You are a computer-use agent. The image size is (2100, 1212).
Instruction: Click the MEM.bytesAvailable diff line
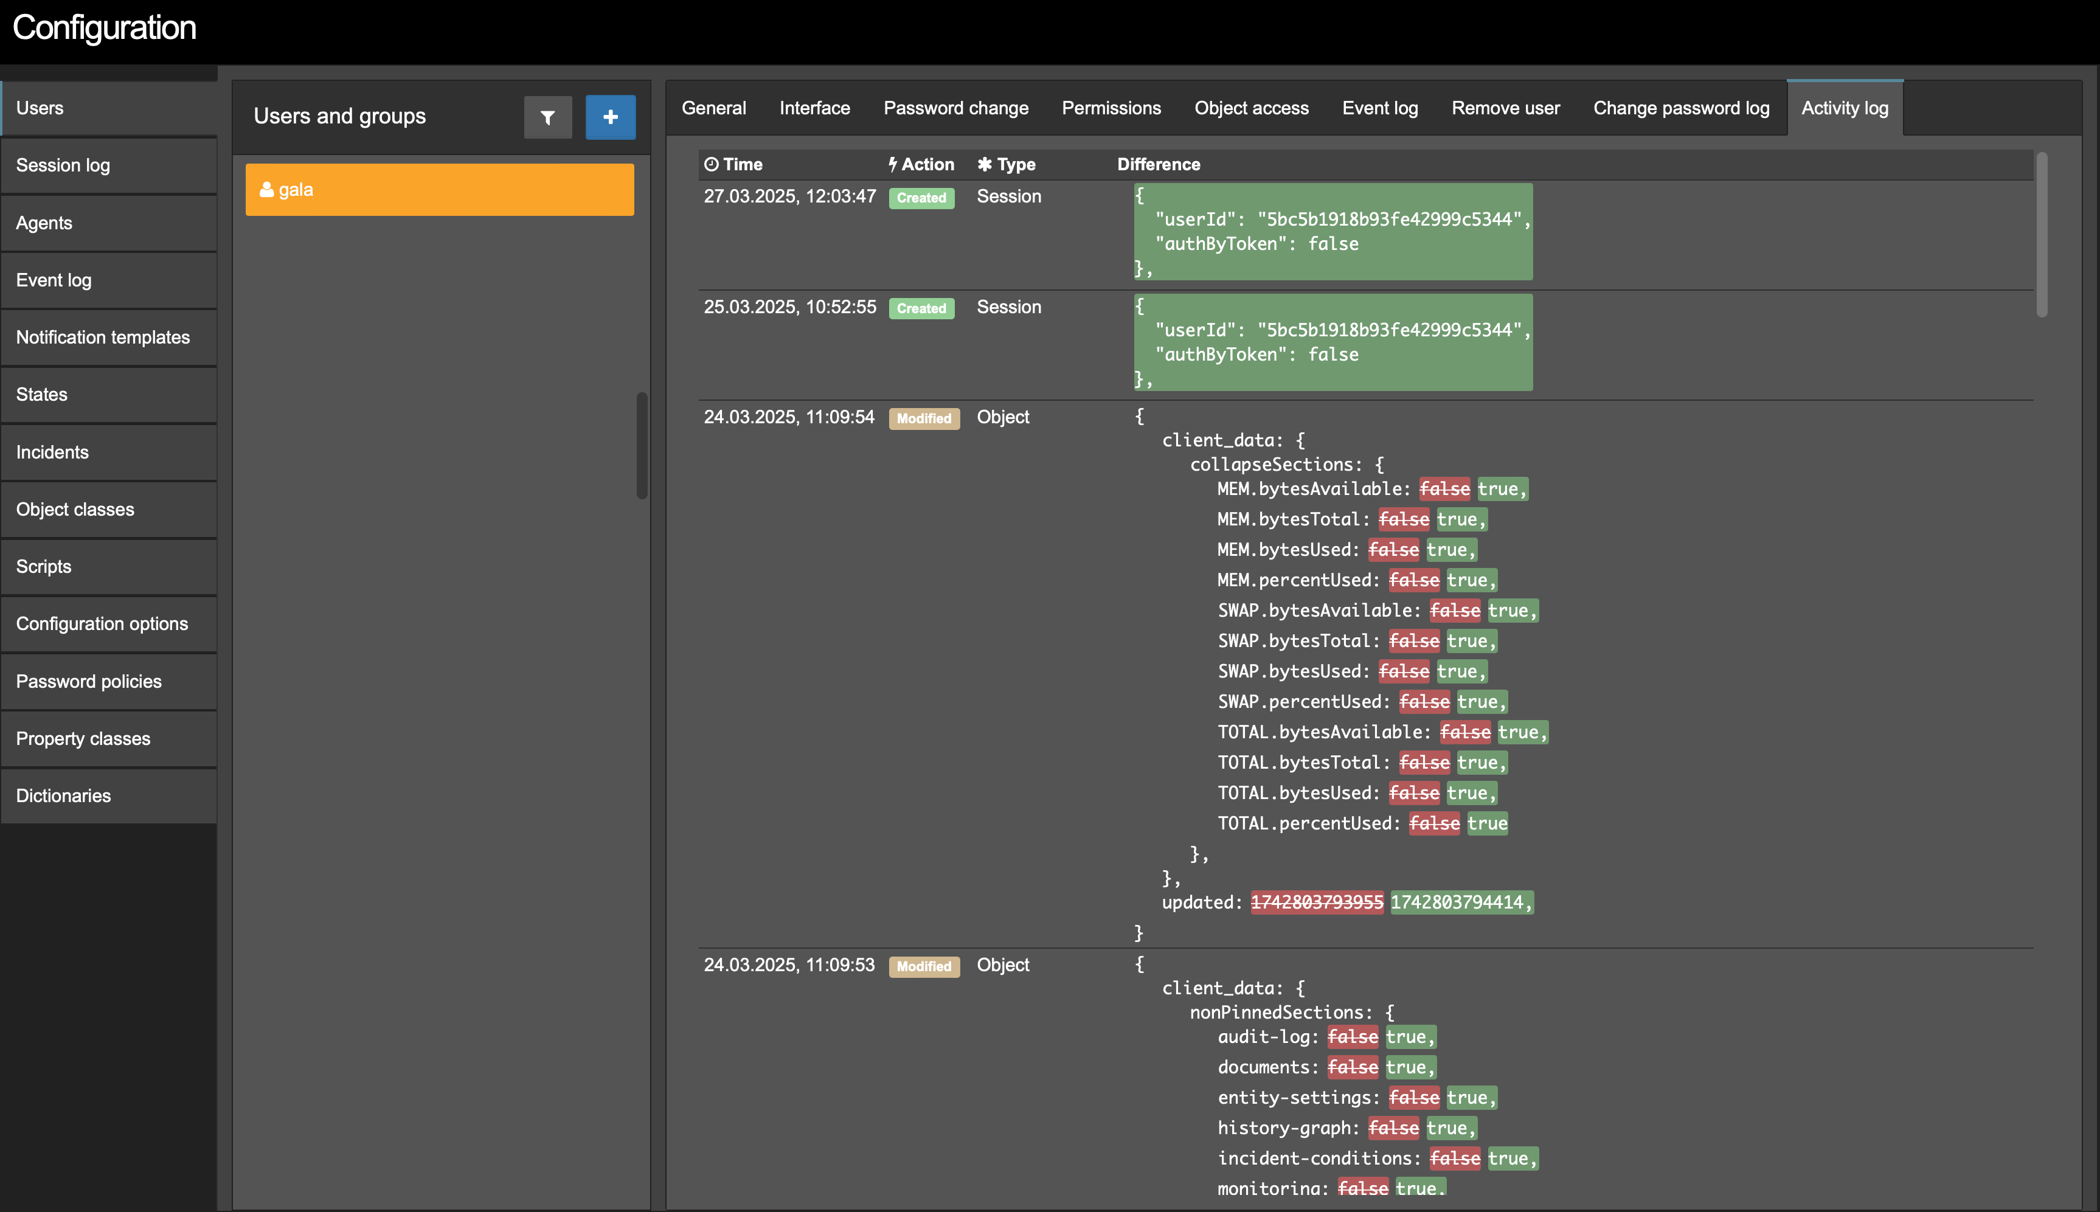pyautogui.click(x=1373, y=490)
